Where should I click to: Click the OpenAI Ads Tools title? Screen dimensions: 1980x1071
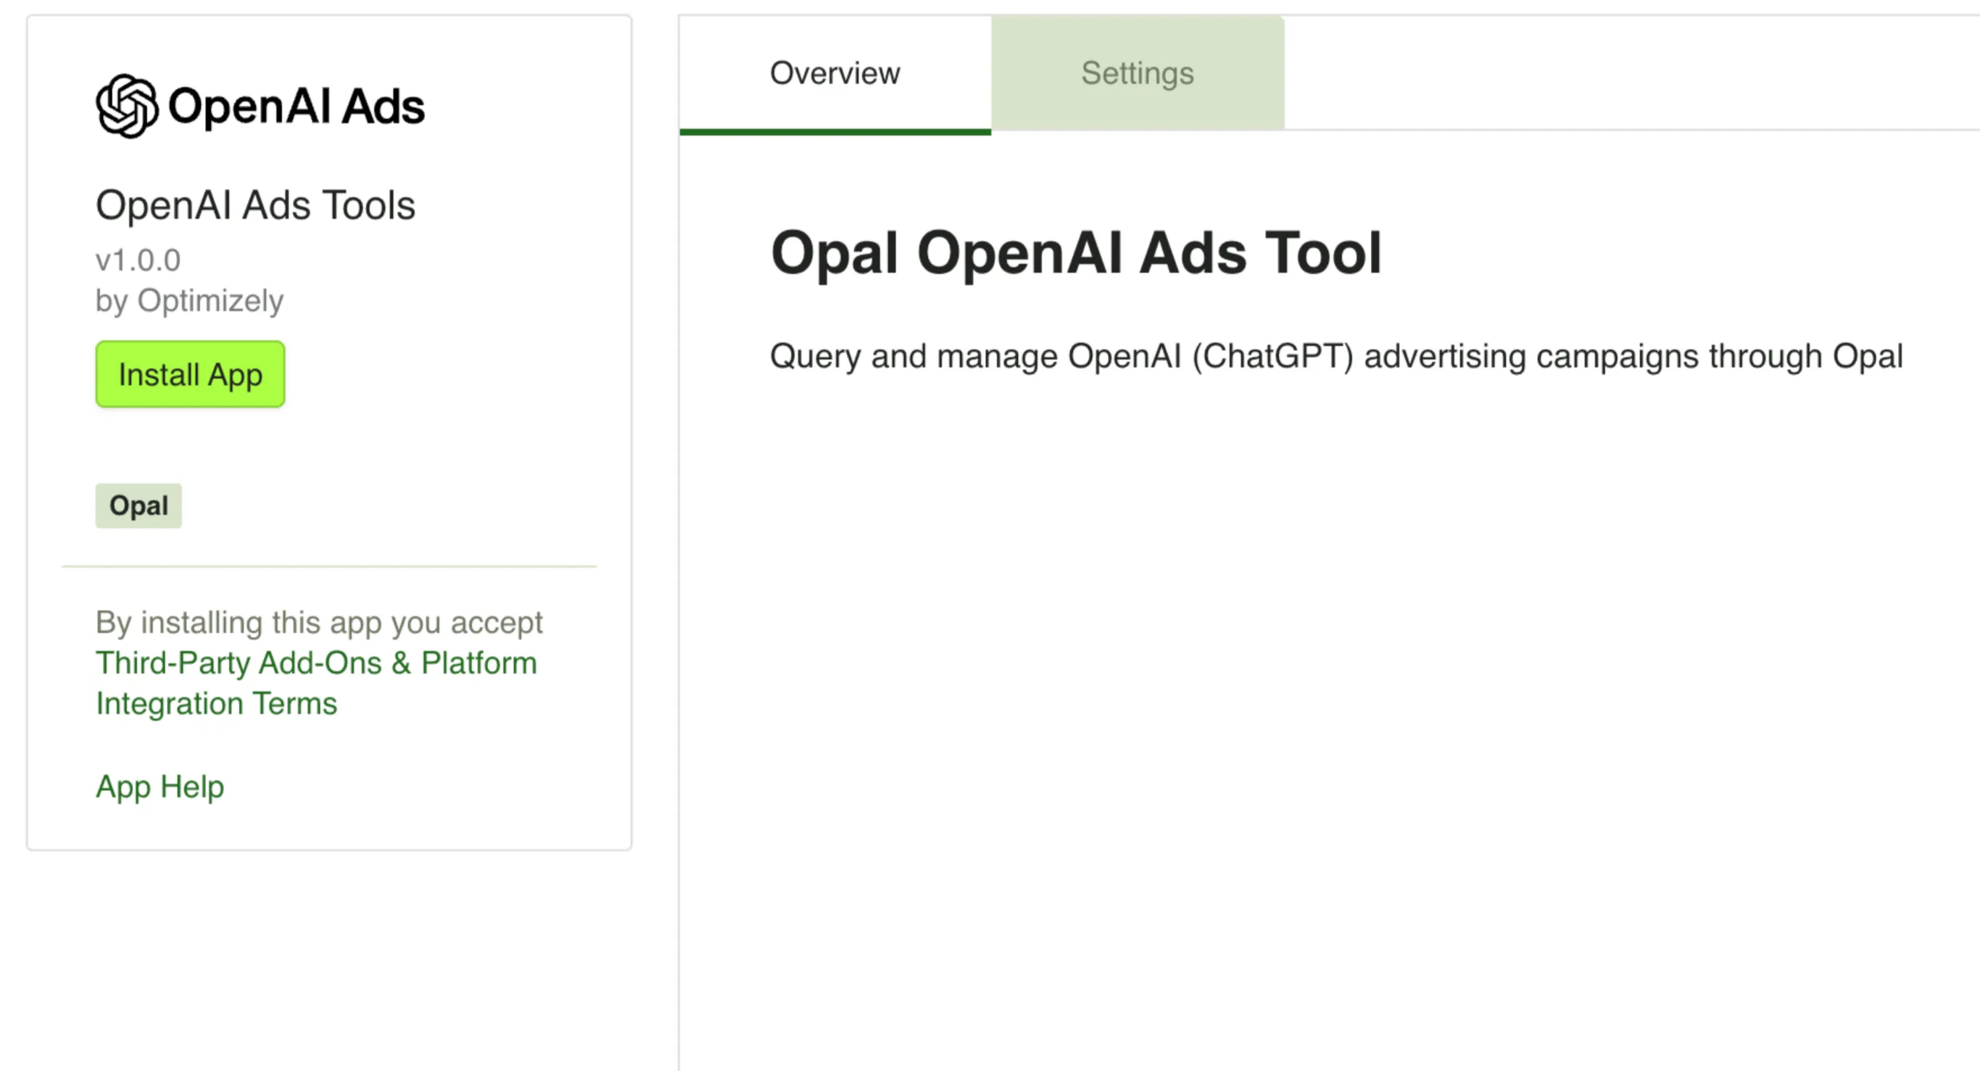(x=255, y=205)
